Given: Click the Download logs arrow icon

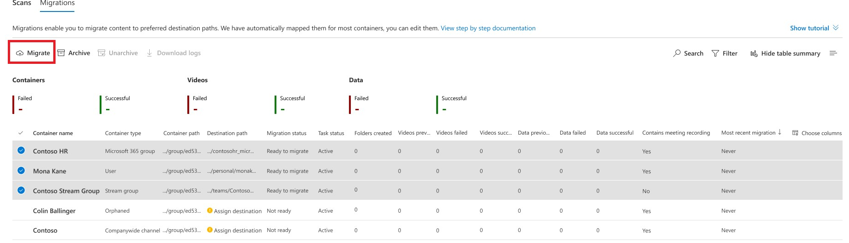Looking at the screenshot, I should tap(149, 53).
